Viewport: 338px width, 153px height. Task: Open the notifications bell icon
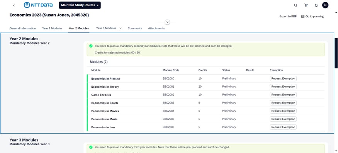tap(316, 5)
